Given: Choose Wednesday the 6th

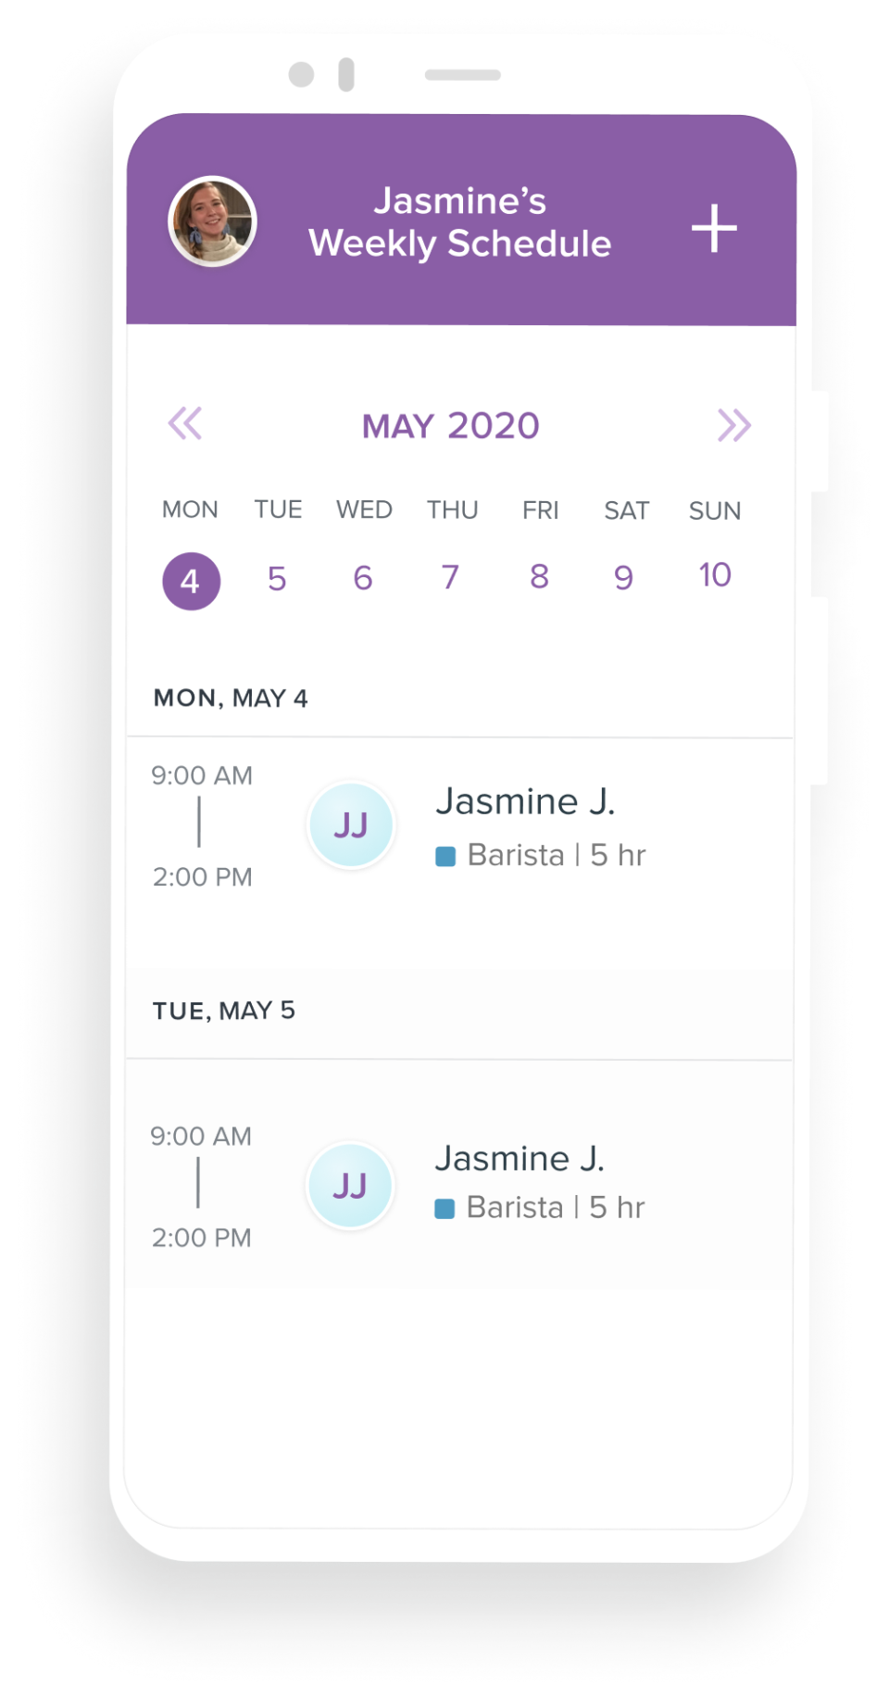Looking at the screenshot, I should (363, 578).
